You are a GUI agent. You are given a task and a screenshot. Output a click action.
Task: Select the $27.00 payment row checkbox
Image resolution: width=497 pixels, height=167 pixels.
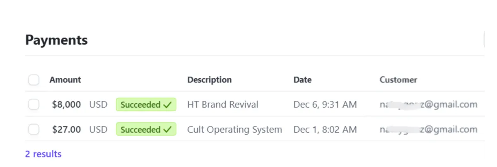coord(34,130)
